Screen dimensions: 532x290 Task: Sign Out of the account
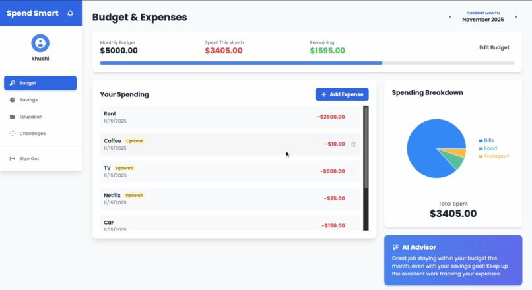(40, 159)
